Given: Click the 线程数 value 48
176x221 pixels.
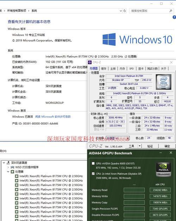Looking at the screenshot, I should [169, 138].
